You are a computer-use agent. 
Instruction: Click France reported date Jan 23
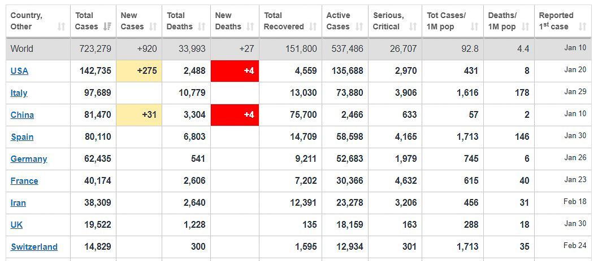point(575,180)
